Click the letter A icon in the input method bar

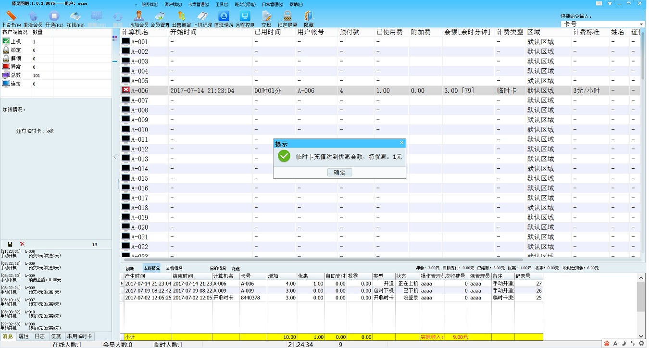[615, 343]
